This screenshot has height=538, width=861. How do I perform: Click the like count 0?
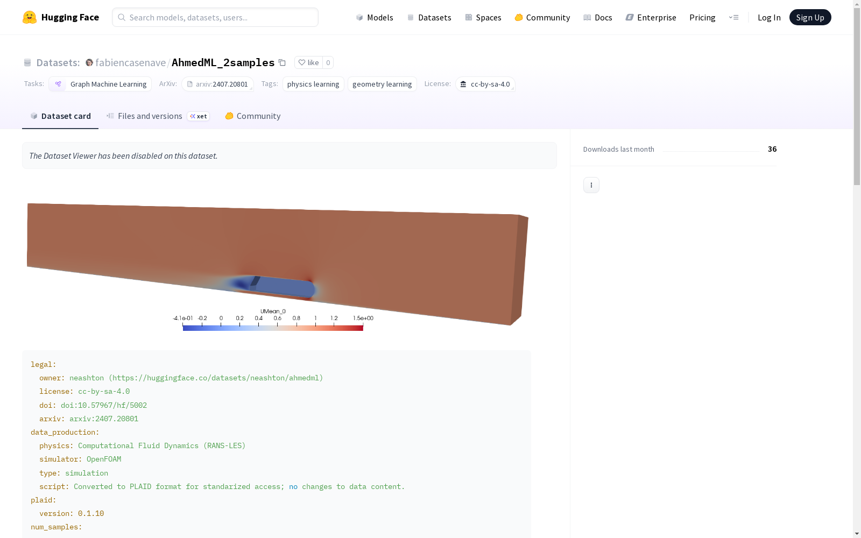(328, 62)
